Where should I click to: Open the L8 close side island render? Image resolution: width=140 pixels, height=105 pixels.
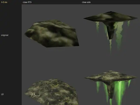click(111, 87)
